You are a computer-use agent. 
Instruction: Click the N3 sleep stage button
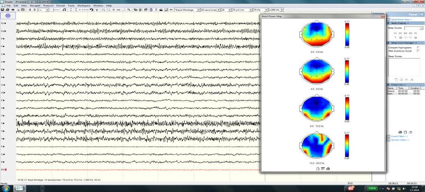click(x=410, y=33)
